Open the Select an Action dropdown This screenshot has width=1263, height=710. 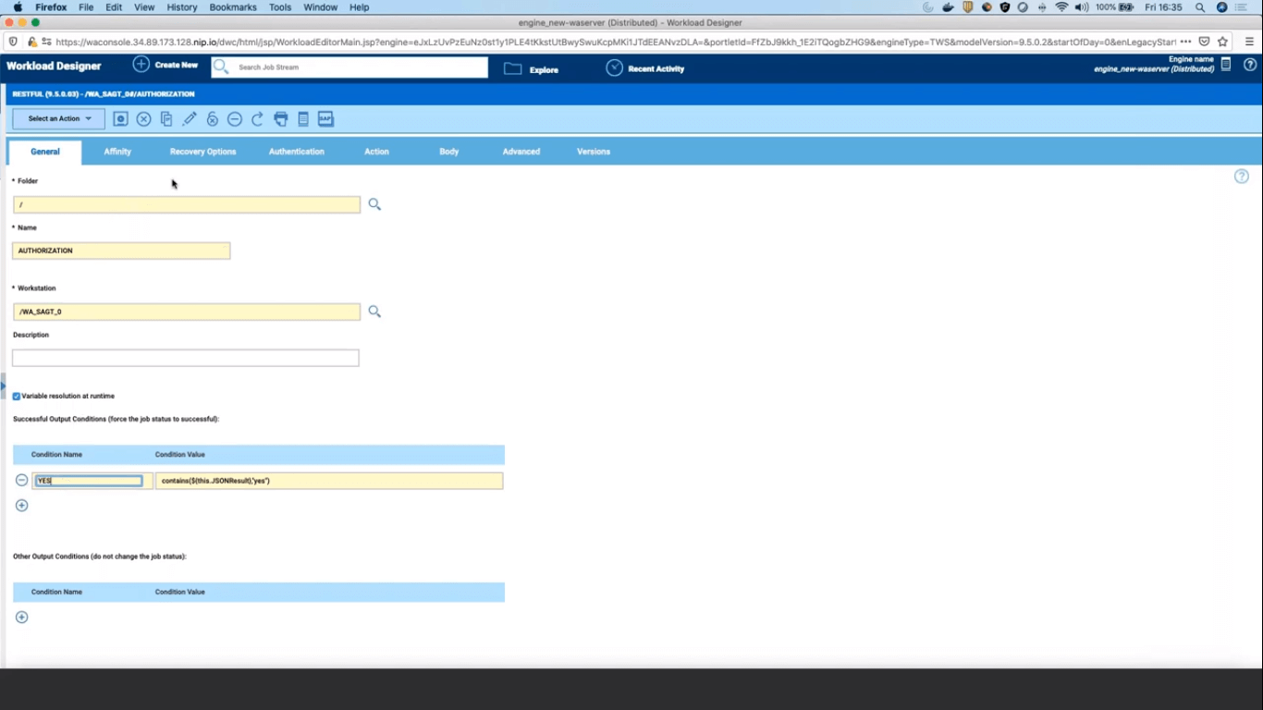click(58, 119)
